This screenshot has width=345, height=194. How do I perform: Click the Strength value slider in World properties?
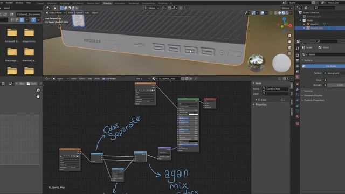pos(336,85)
